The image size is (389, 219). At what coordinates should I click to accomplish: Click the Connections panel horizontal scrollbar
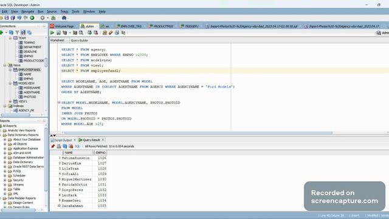16,115
